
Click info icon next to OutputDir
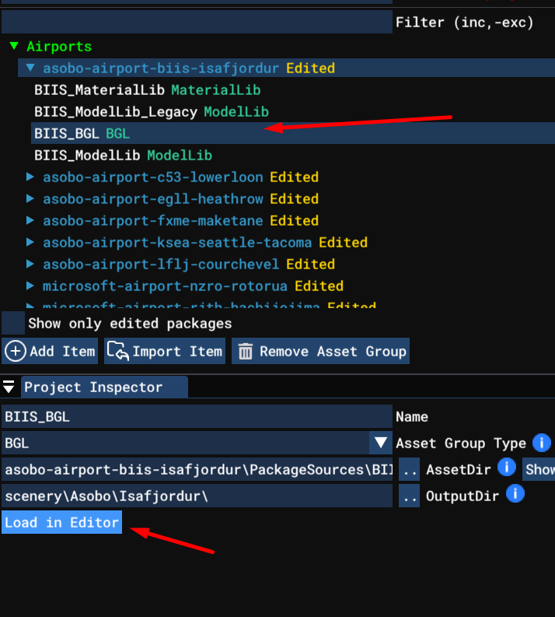tap(515, 494)
